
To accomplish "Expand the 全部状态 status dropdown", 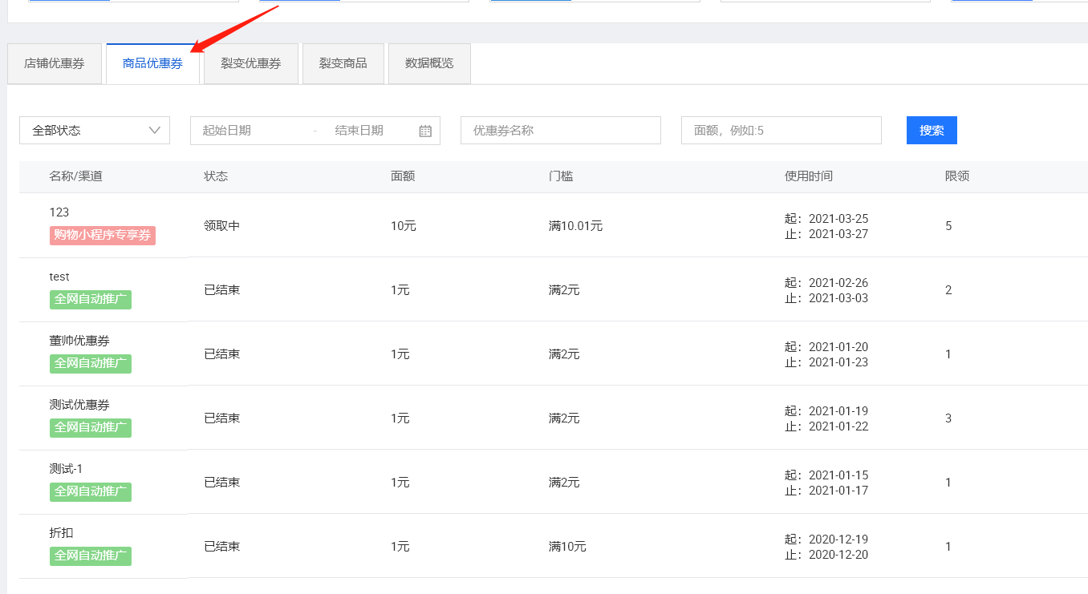I will [x=95, y=130].
